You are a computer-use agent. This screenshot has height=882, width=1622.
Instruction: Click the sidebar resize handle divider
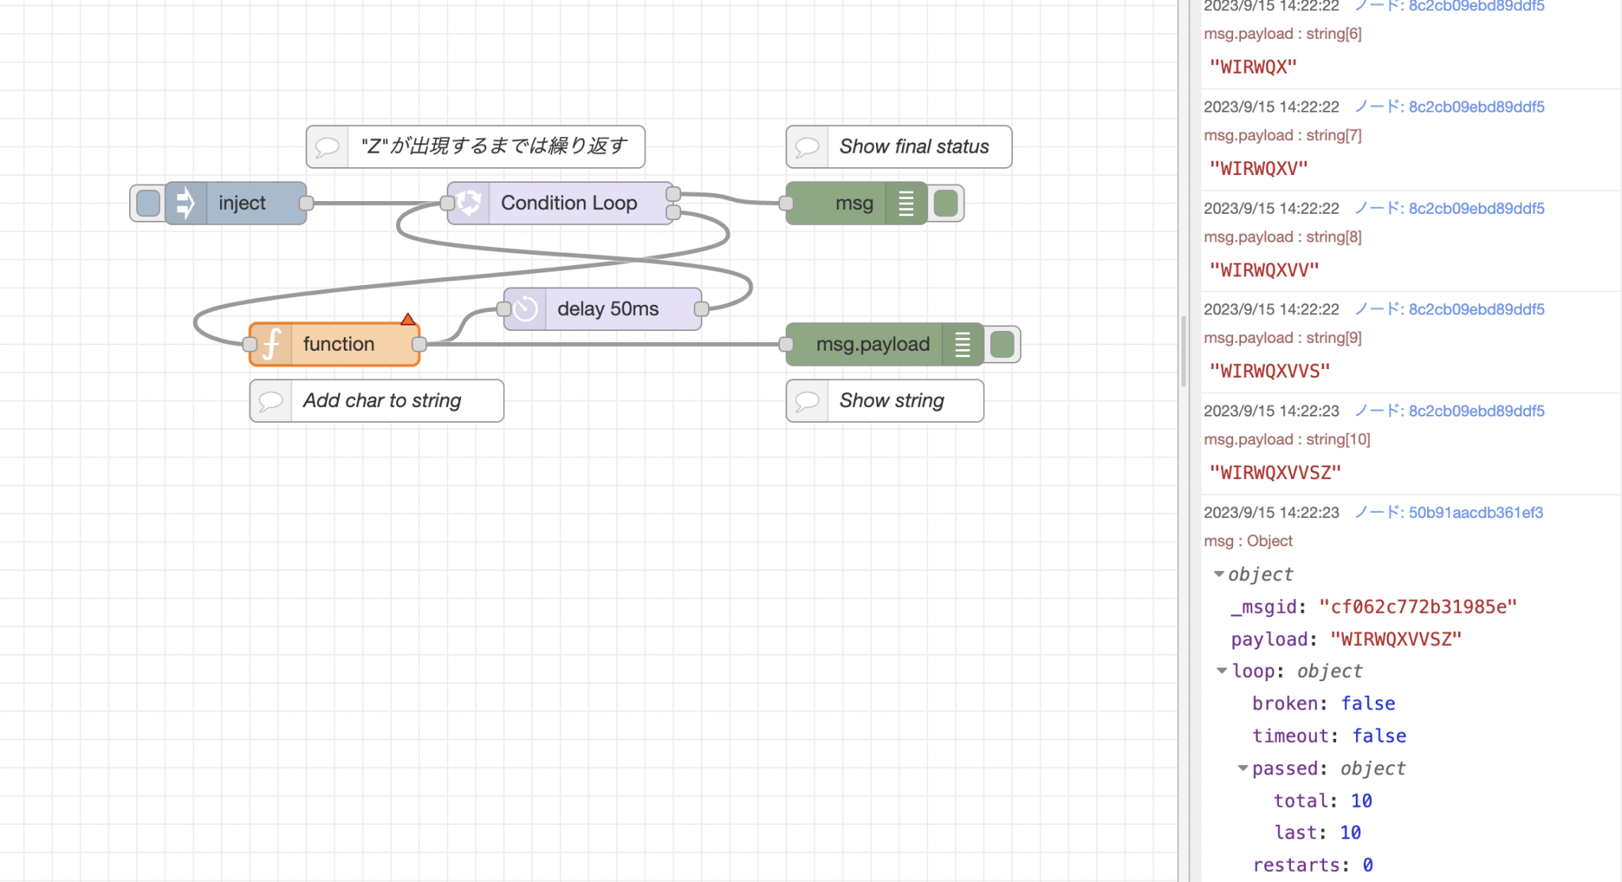[x=1183, y=352]
